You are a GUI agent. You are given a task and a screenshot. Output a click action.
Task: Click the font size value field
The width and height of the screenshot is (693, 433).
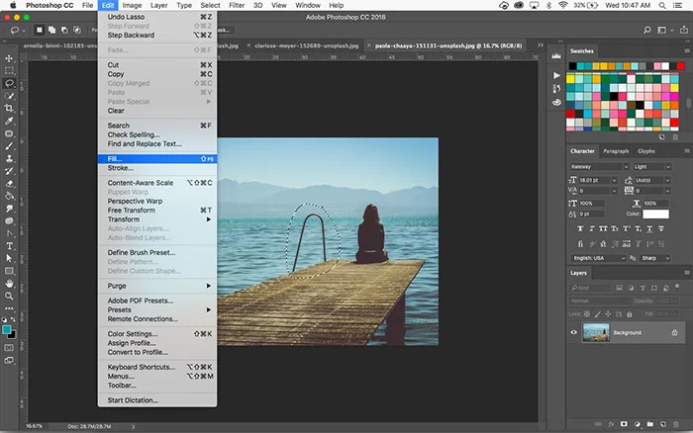pyautogui.click(x=594, y=180)
